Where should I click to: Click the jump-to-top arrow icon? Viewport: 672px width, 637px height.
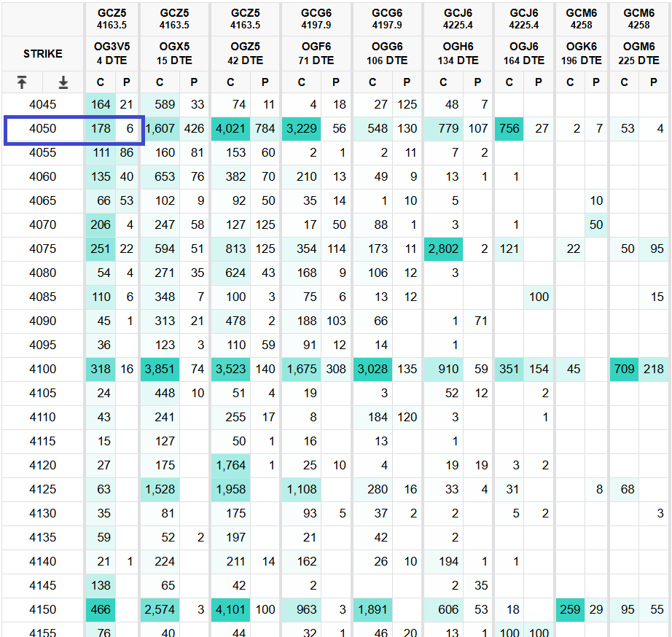point(22,82)
